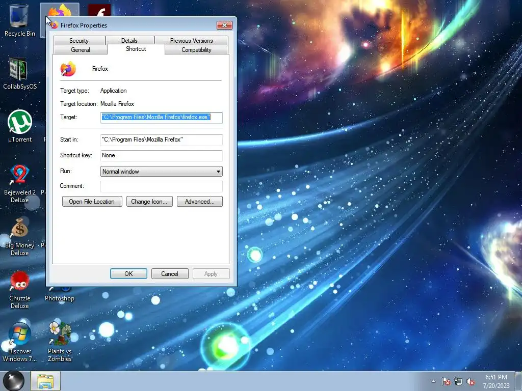
Task: Select the µTorrent desktop shortcut
Action: click(x=20, y=126)
